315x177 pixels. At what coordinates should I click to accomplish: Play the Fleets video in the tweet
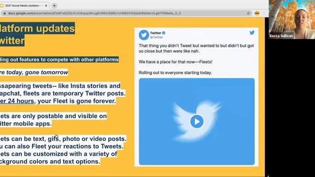click(x=197, y=121)
